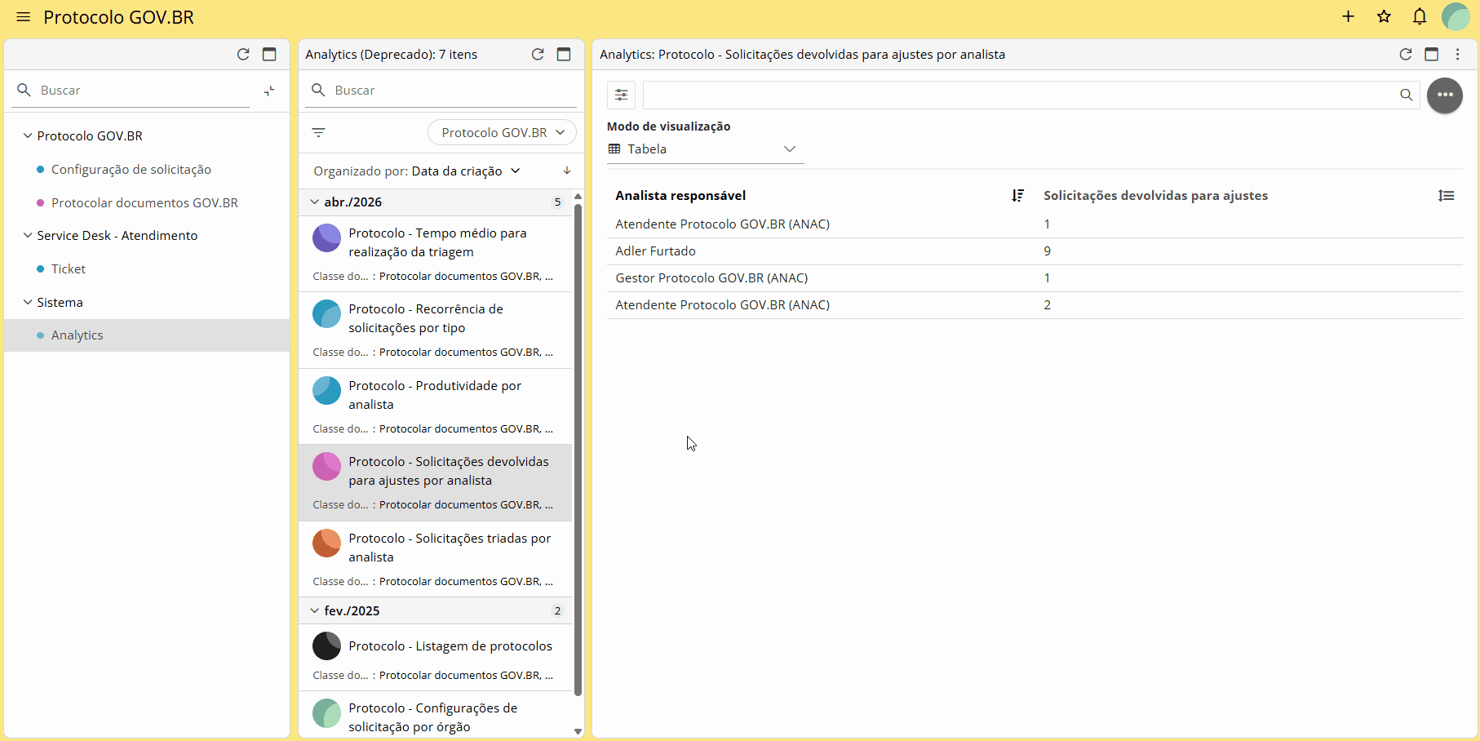The image size is (1480, 741).
Task: Click the value 9 in Adler Furtado row
Action: click(x=1048, y=251)
